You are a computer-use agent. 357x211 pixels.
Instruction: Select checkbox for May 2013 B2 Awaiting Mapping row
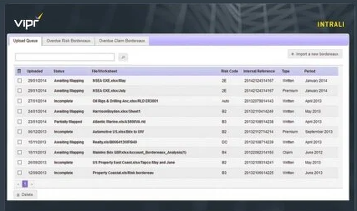point(20,111)
